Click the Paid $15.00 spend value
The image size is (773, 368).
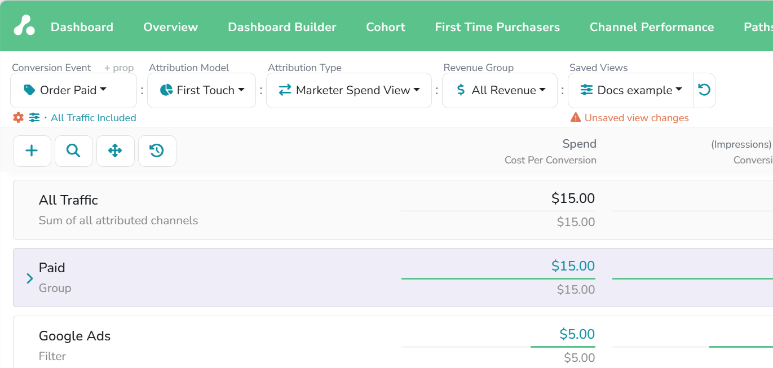pyautogui.click(x=573, y=266)
